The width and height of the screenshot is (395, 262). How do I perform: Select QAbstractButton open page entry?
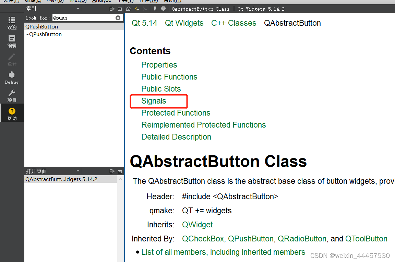[x=61, y=179]
